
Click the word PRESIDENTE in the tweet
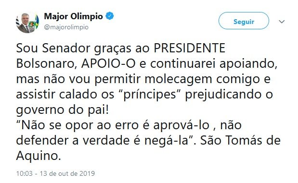[x=190, y=48]
